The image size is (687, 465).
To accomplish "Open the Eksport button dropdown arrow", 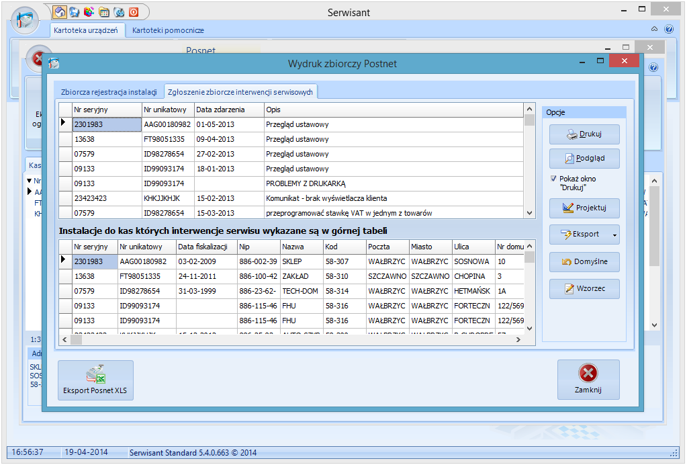I will tap(614, 235).
